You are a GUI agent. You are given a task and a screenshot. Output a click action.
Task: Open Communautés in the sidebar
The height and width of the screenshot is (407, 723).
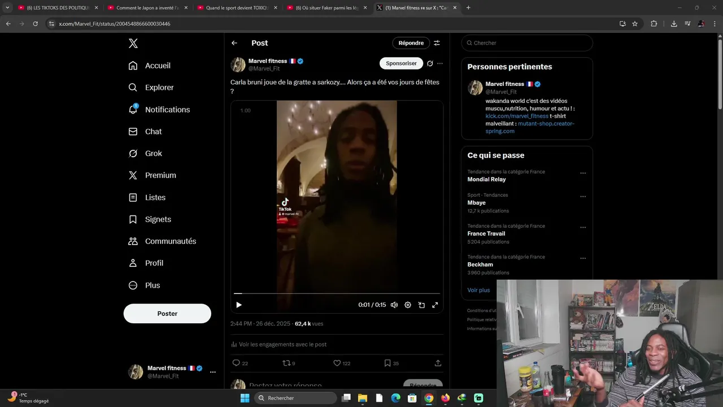pyautogui.click(x=162, y=241)
